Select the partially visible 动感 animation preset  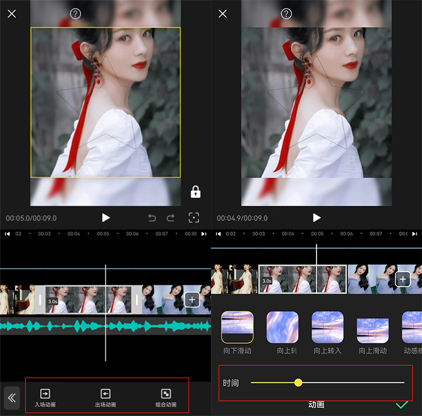pos(412,333)
